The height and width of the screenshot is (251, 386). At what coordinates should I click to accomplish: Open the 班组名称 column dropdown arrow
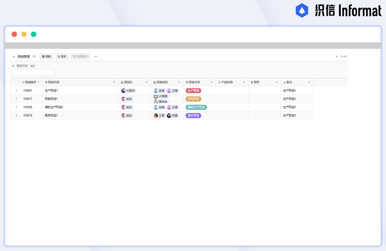[114, 82]
